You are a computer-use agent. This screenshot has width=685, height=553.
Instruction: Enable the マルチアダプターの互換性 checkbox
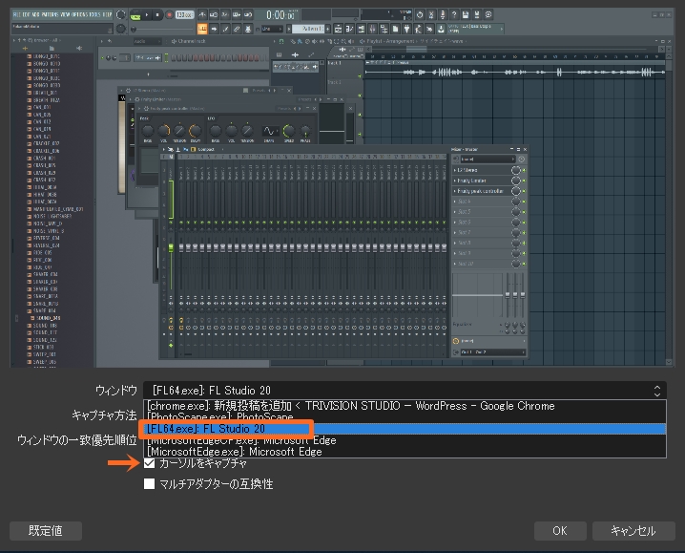pos(150,484)
